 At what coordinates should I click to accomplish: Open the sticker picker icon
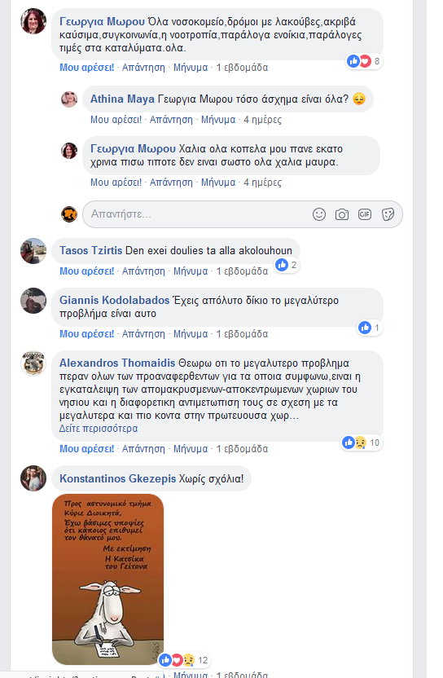point(388,214)
